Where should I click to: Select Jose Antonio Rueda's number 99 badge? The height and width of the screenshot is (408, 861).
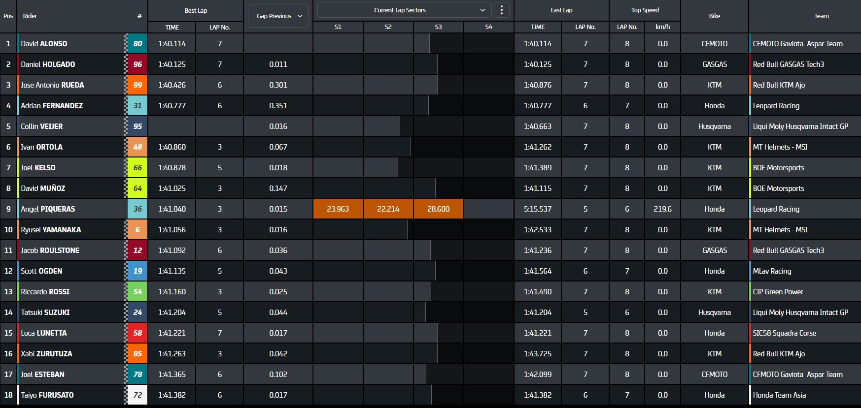pyautogui.click(x=138, y=85)
